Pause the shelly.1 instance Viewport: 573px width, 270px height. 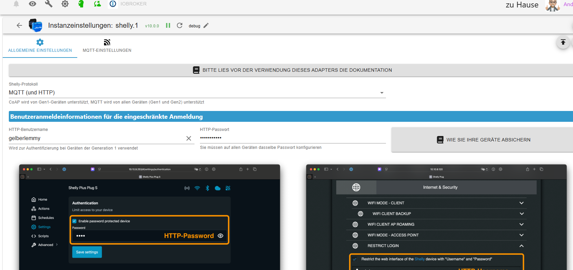(x=168, y=25)
